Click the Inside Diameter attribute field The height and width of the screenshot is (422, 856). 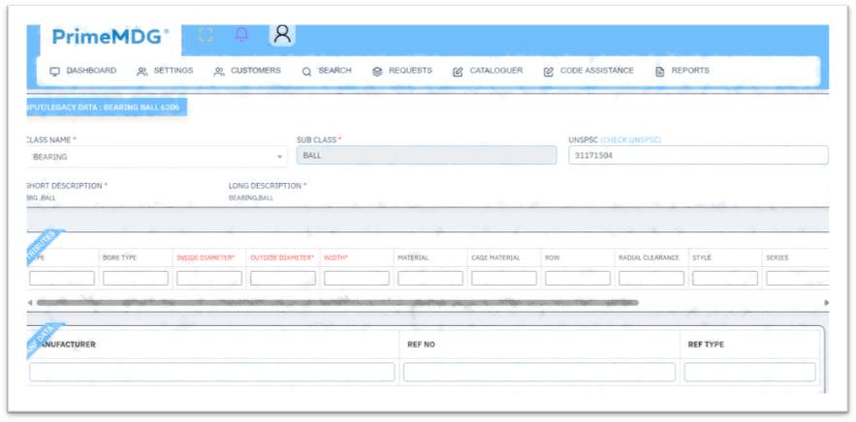(x=209, y=278)
